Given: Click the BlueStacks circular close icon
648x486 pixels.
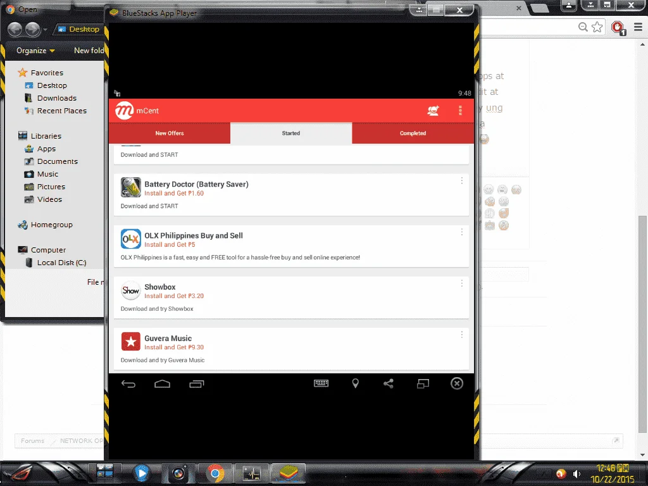Looking at the screenshot, I should pos(457,383).
